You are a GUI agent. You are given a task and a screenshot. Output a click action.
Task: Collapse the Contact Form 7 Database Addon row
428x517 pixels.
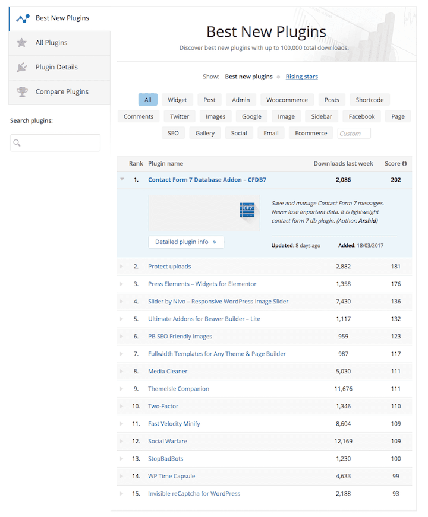(x=122, y=180)
